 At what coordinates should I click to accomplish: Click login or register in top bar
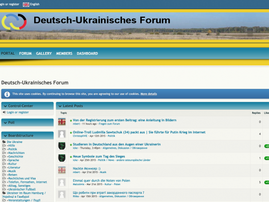(x=10, y=4)
